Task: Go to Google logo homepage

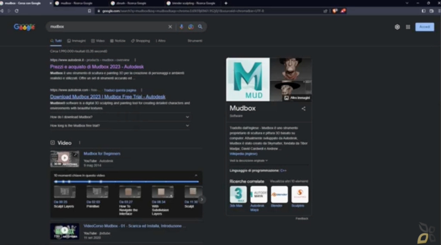Action: (x=24, y=27)
